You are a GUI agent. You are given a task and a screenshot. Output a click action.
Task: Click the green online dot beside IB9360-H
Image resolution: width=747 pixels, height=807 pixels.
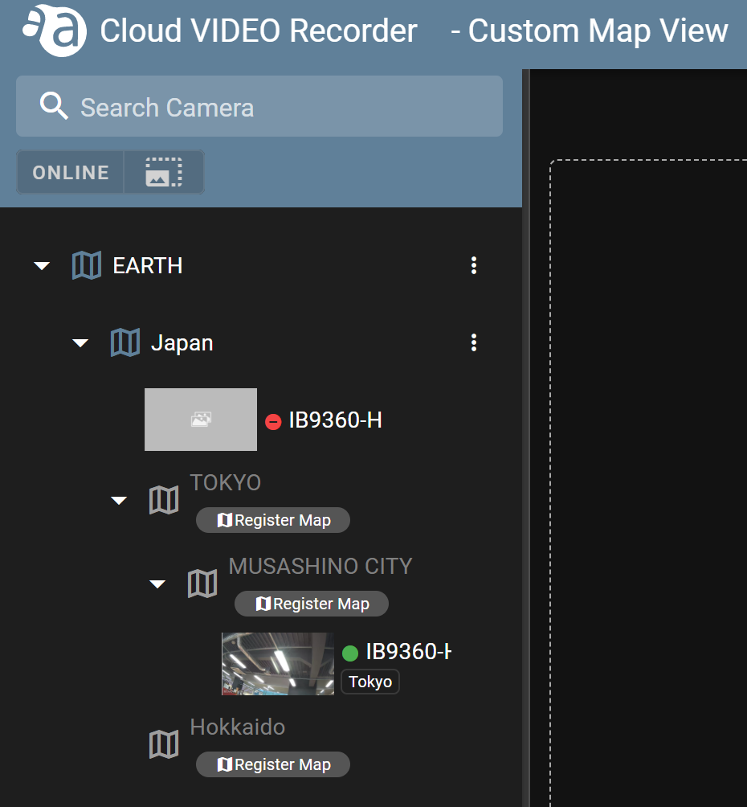[x=349, y=653]
